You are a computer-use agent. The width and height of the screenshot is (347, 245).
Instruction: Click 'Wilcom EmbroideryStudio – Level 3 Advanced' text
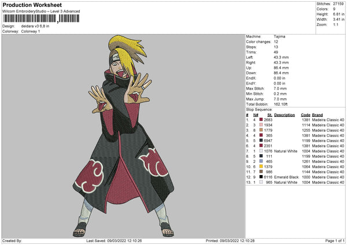click(x=41, y=12)
